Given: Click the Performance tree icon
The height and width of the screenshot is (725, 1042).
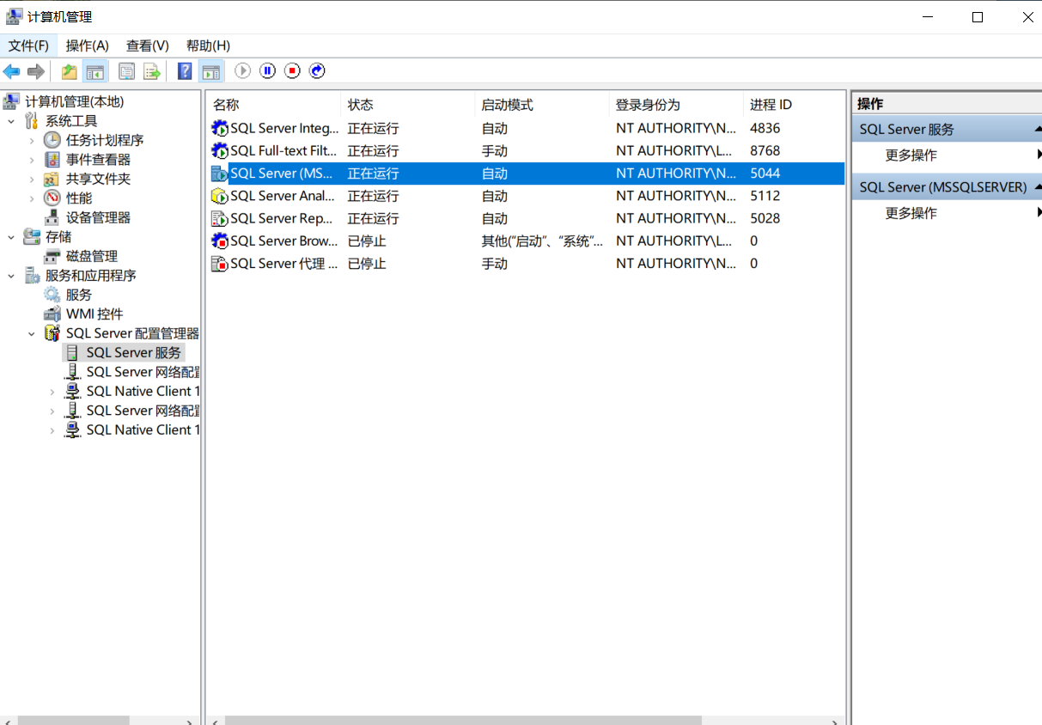Looking at the screenshot, I should (52, 198).
